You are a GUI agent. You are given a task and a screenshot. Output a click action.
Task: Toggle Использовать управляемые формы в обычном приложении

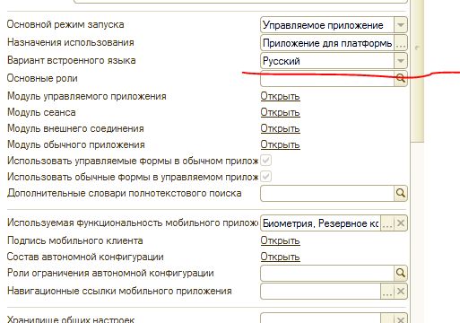266,161
